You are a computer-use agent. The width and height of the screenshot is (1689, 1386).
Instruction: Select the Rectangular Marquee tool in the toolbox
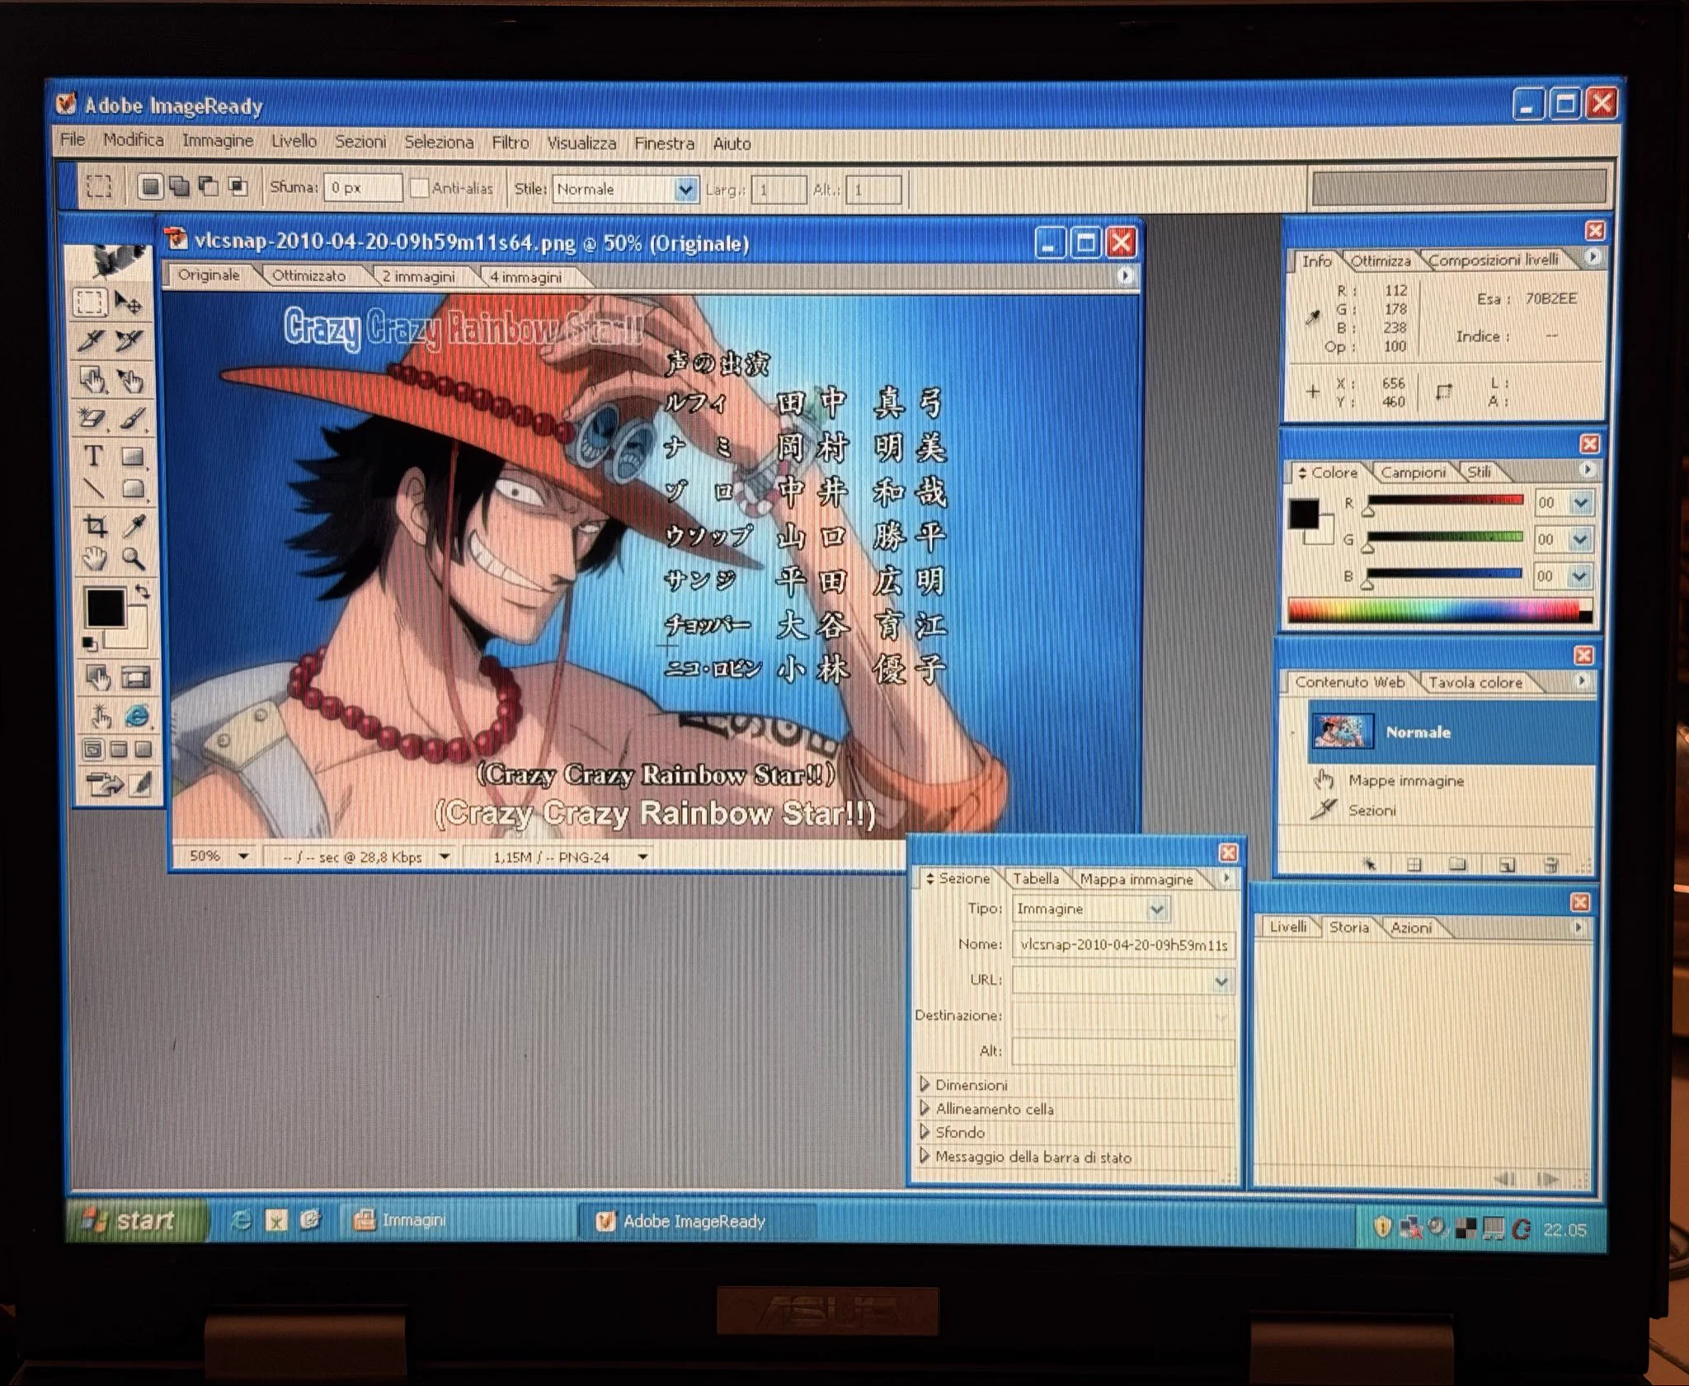(x=91, y=303)
